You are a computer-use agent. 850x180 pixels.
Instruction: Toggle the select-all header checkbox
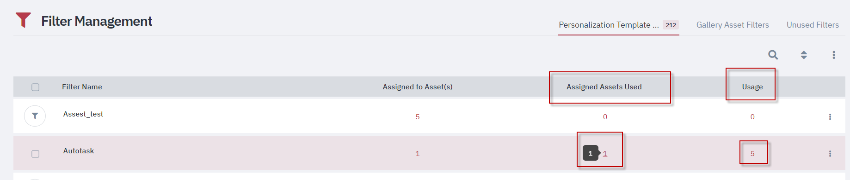point(35,87)
